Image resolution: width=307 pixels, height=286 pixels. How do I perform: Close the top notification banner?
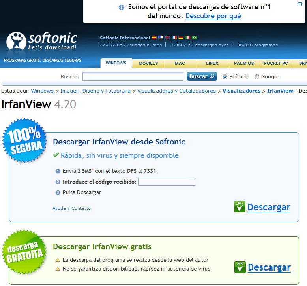(300, 4)
